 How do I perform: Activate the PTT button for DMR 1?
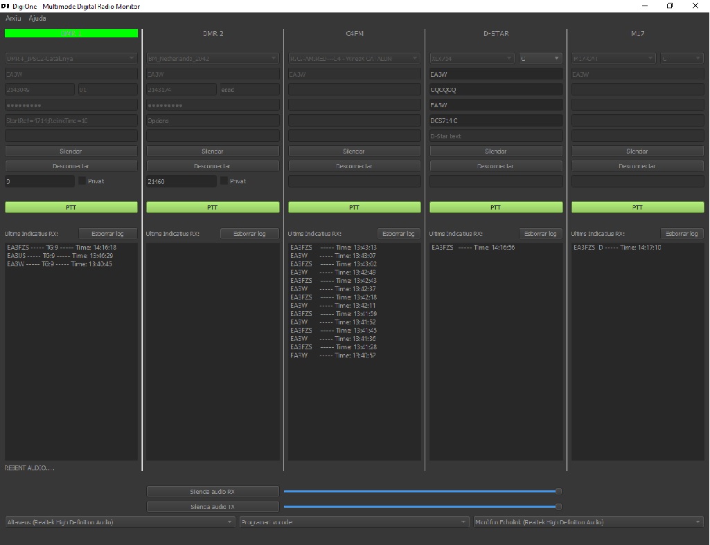(x=71, y=207)
